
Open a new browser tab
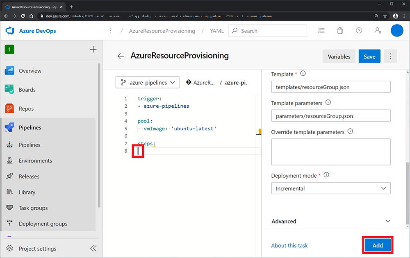71,7
